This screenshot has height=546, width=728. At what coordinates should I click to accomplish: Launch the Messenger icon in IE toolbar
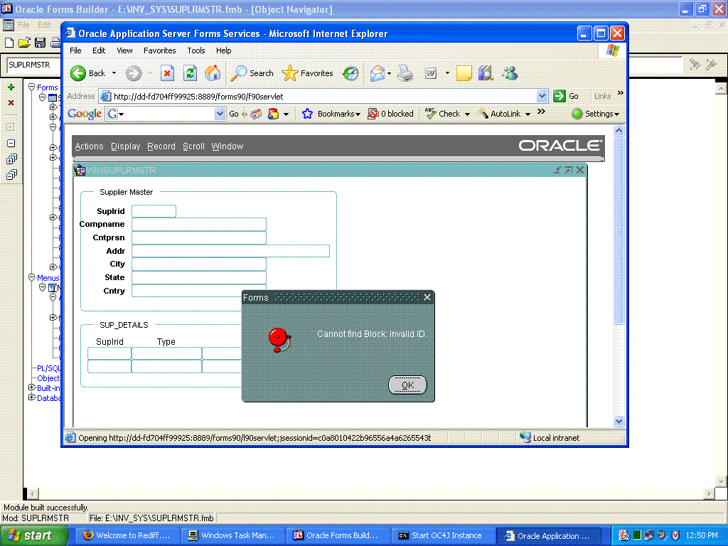pyautogui.click(x=510, y=73)
